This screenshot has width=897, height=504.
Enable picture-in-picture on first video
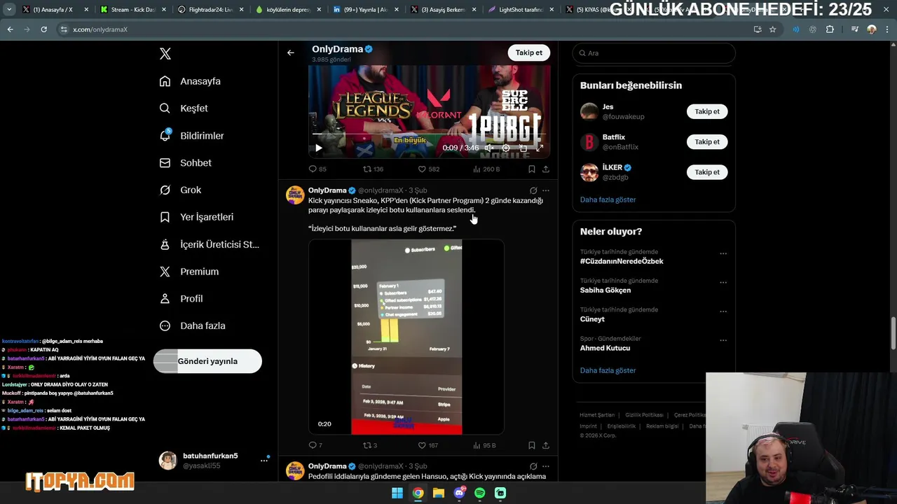coord(523,148)
